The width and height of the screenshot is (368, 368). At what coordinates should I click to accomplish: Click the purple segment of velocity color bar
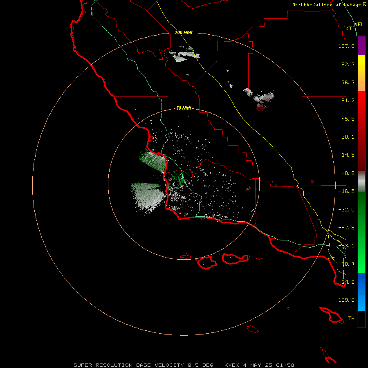click(361, 45)
